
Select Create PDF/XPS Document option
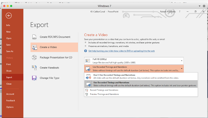(x=54, y=37)
